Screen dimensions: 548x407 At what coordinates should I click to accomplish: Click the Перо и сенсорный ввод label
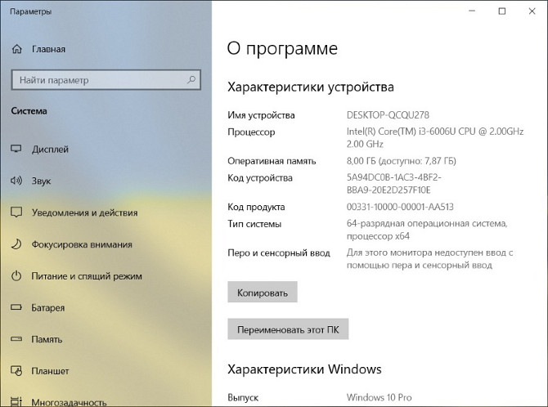click(279, 253)
